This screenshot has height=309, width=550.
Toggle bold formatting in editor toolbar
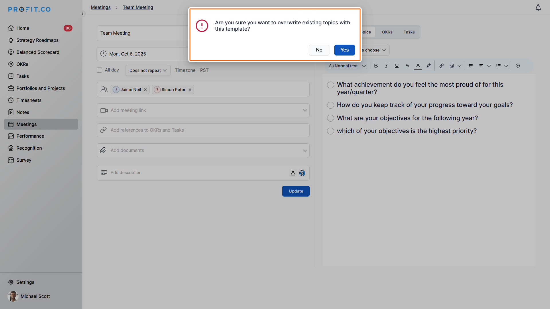tap(376, 66)
